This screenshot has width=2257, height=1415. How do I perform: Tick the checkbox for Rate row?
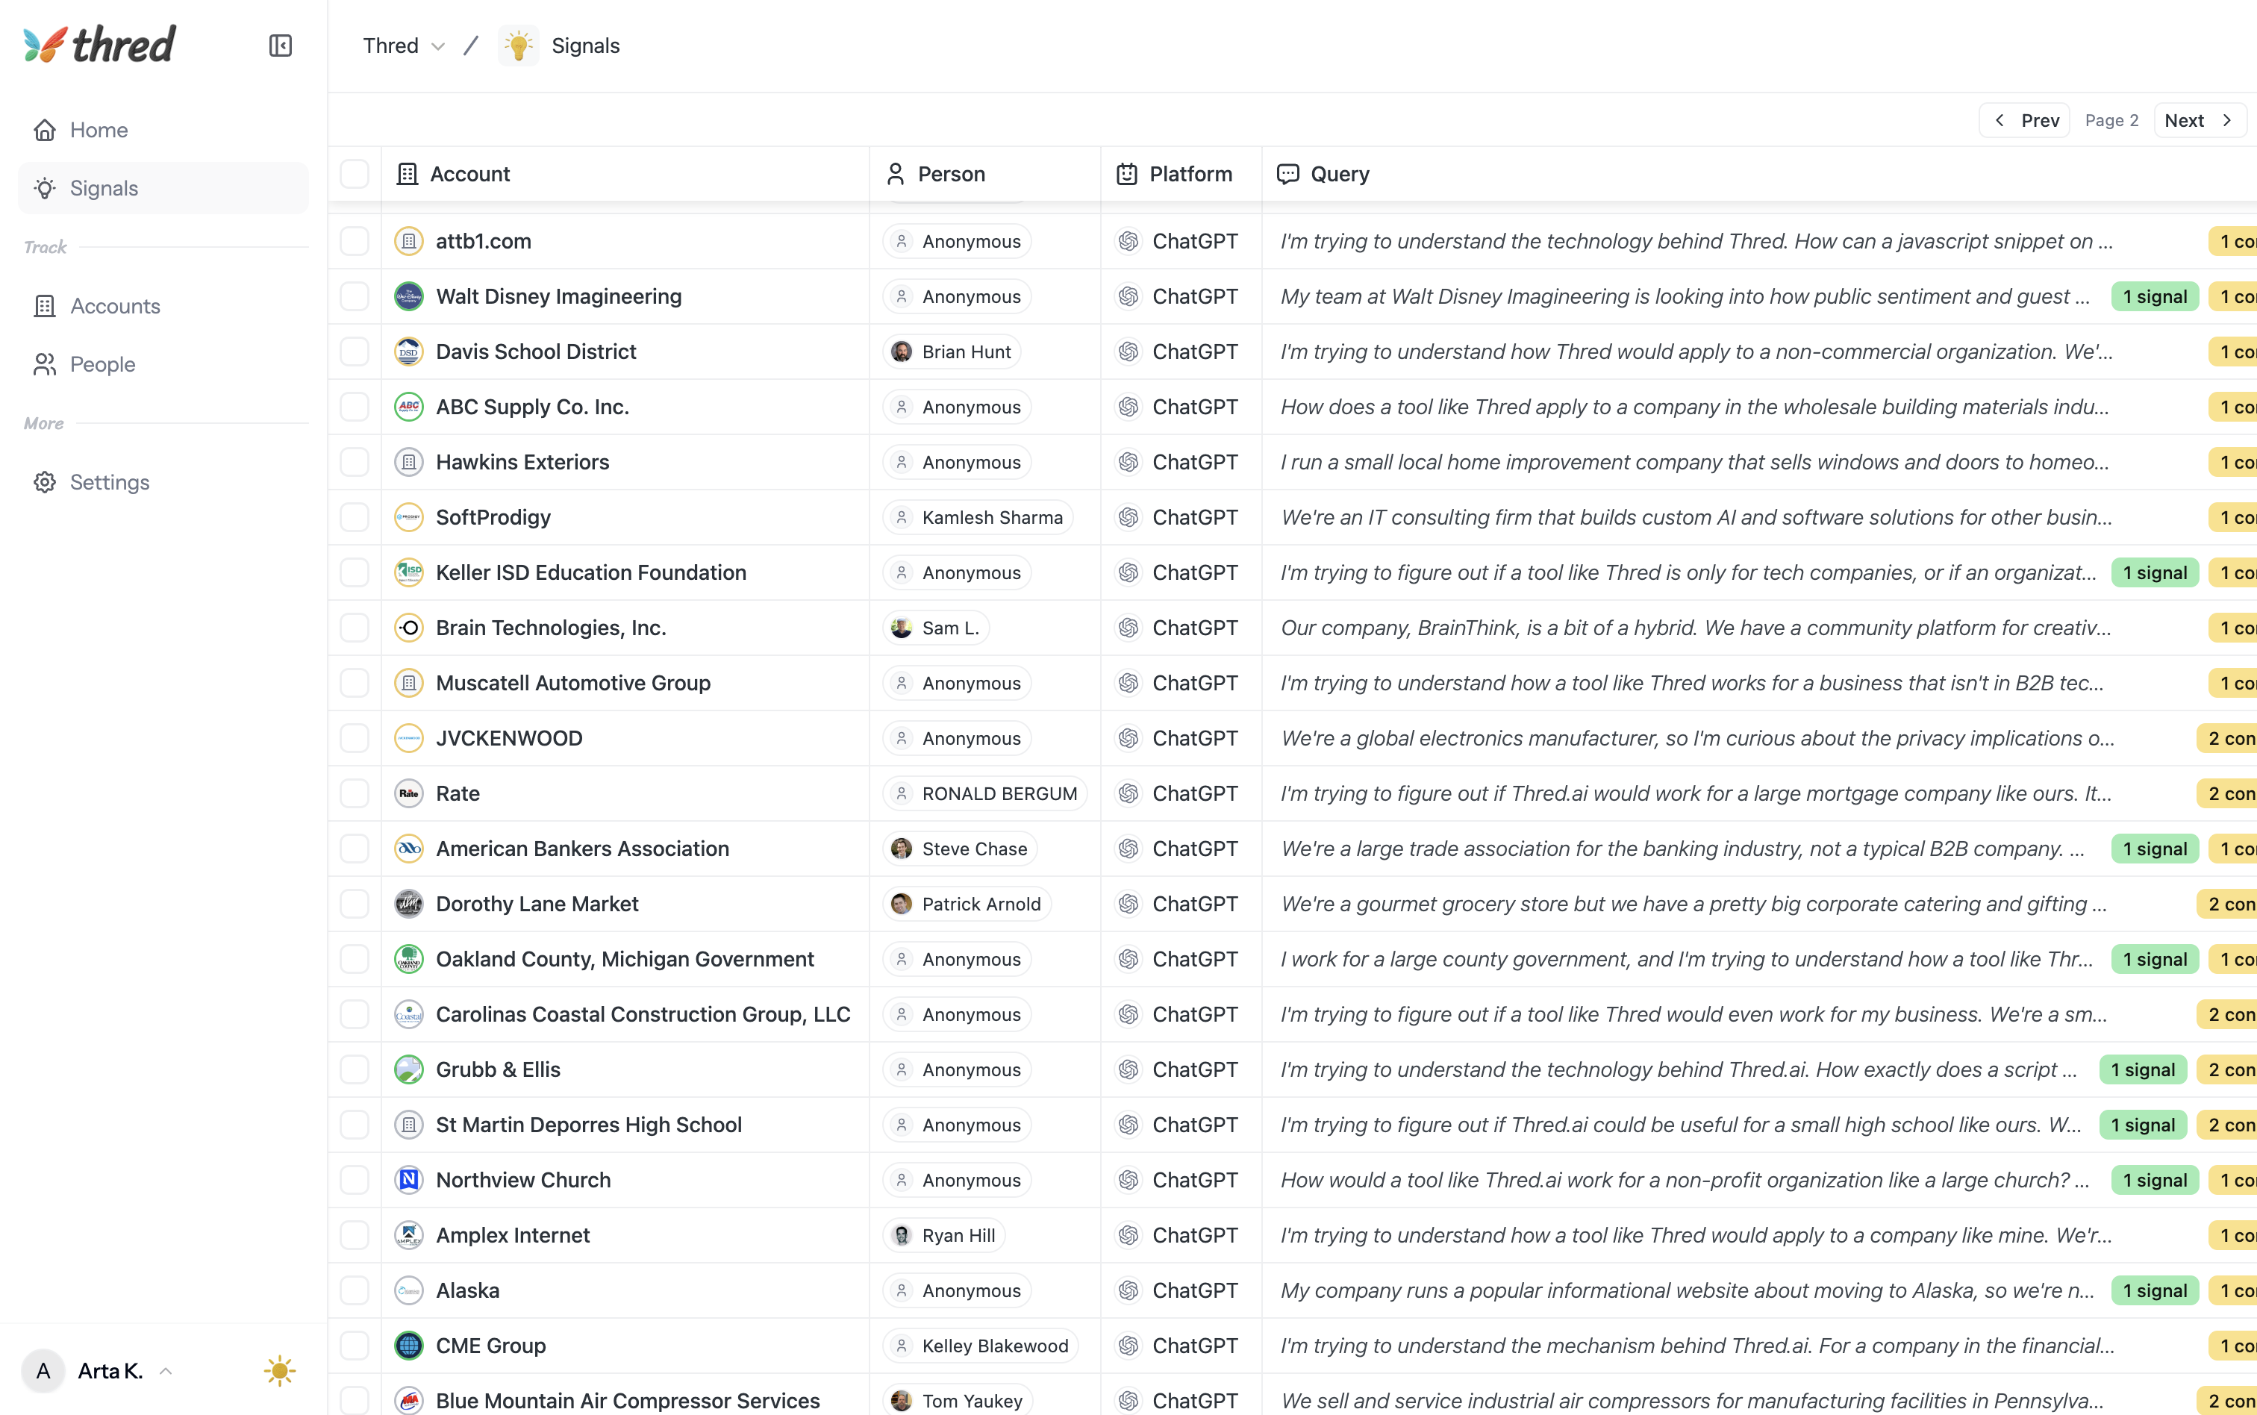[355, 793]
